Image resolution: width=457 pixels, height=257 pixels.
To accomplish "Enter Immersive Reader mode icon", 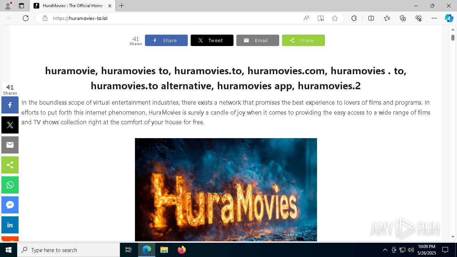I will [x=321, y=18].
